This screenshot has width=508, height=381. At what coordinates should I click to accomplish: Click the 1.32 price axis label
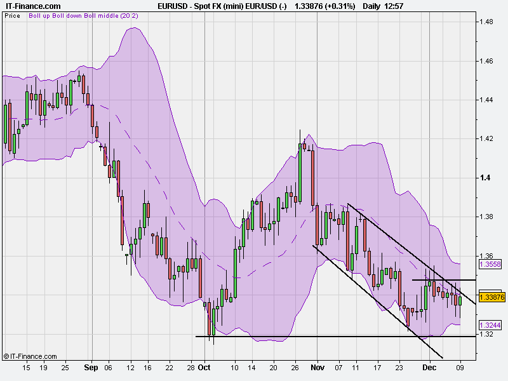tap(486, 334)
